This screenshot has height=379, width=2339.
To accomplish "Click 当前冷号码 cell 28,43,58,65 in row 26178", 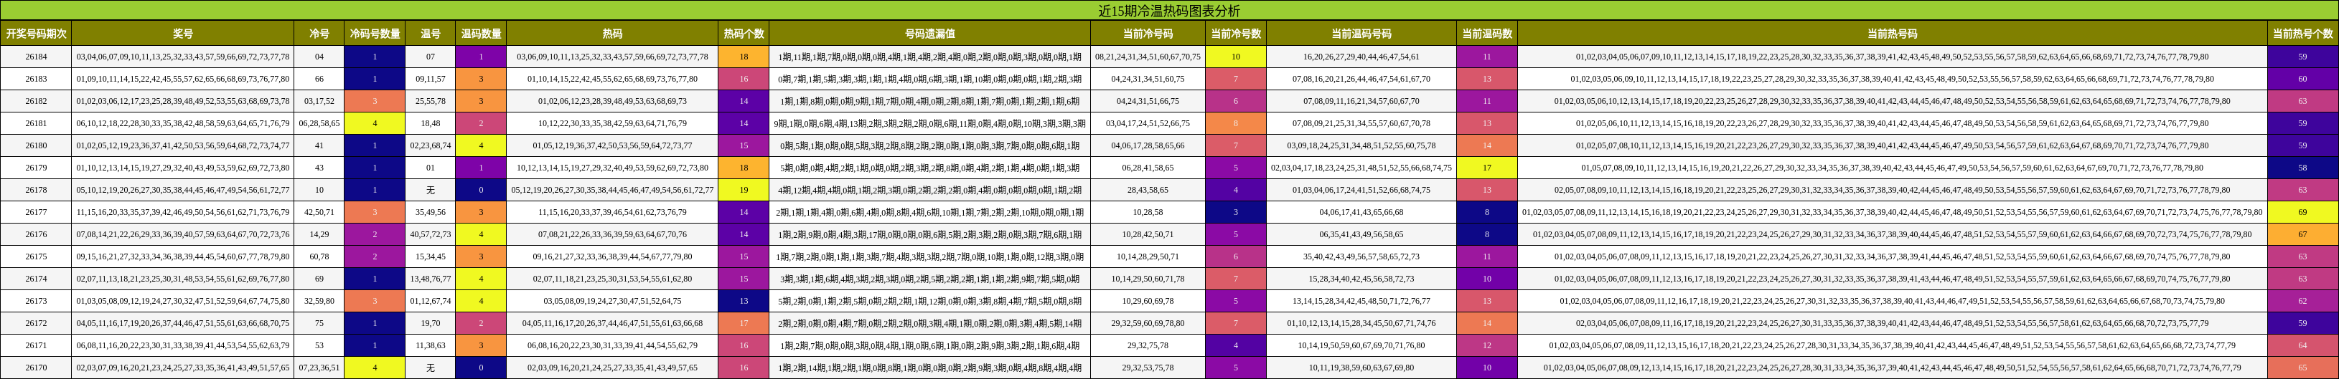I will coord(1148,189).
